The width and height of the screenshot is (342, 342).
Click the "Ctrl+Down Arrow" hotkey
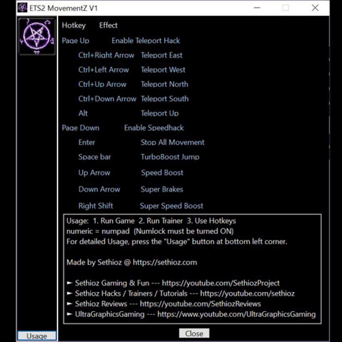(107, 99)
